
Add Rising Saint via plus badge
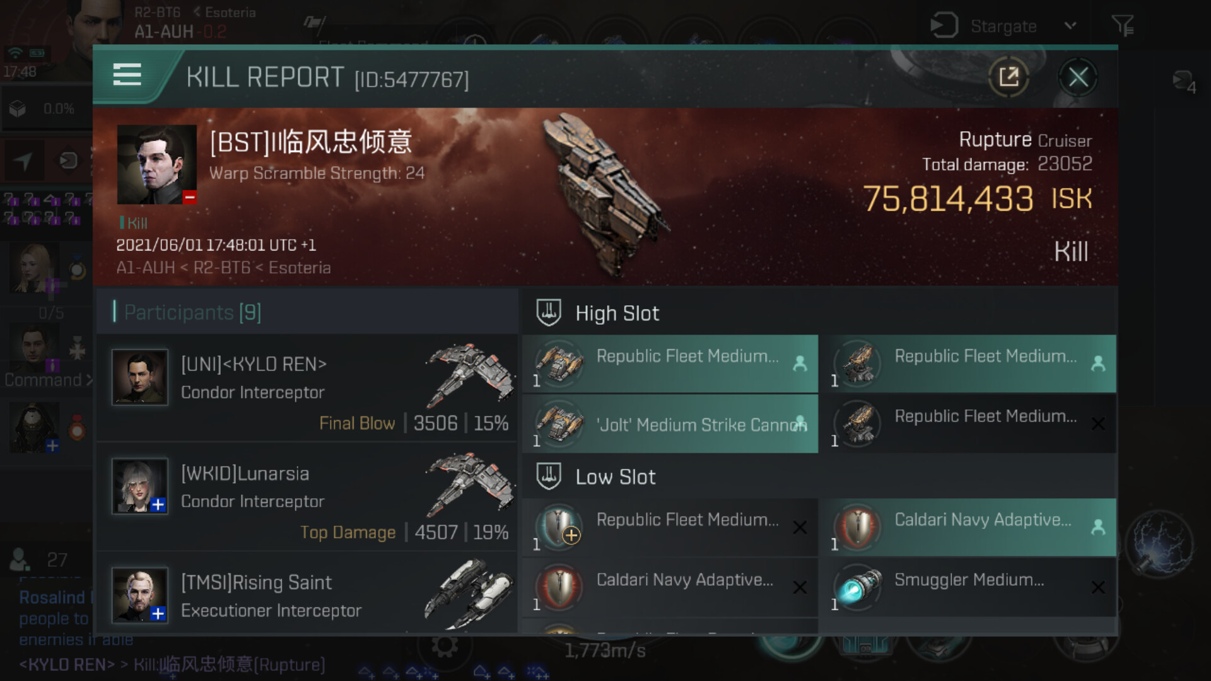[158, 613]
